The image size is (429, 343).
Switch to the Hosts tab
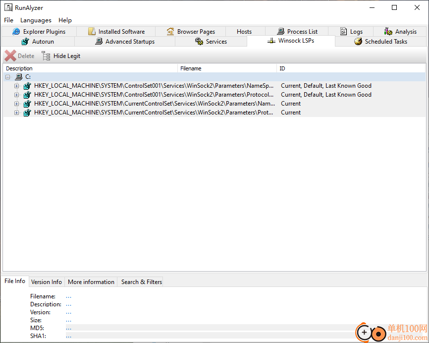244,32
